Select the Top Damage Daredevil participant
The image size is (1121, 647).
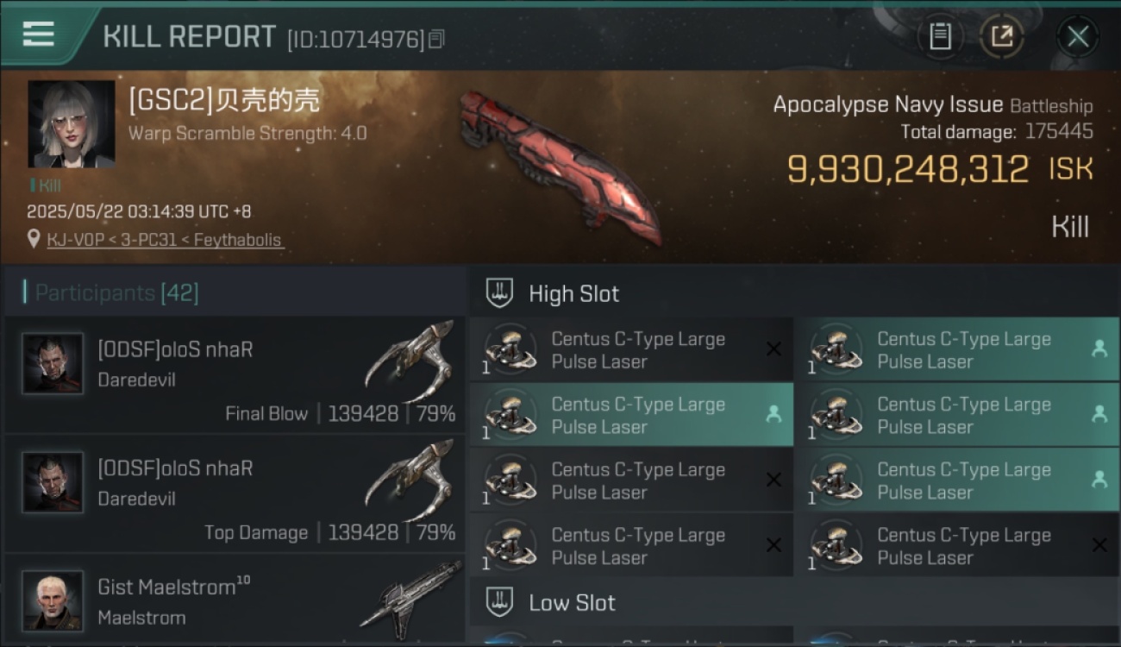coord(235,493)
